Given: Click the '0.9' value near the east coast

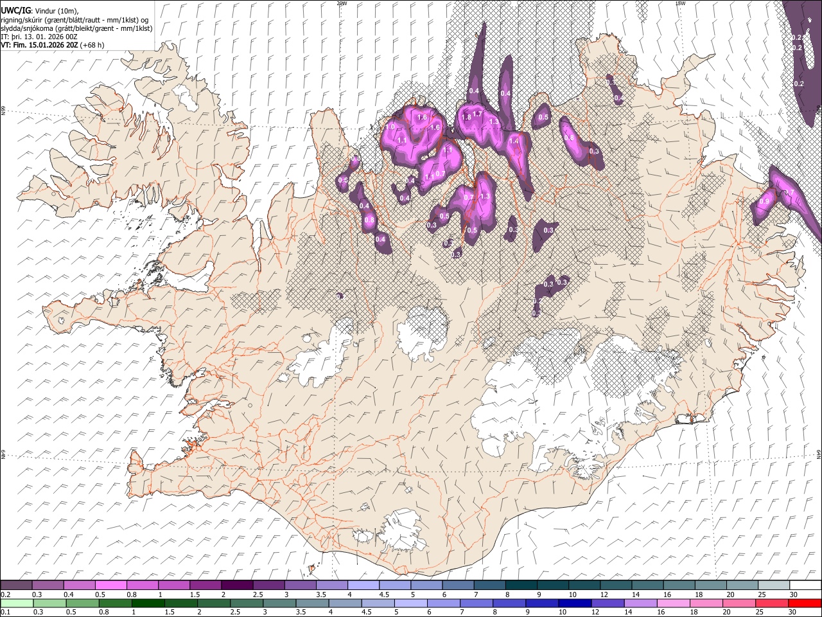Looking at the screenshot, I should pyautogui.click(x=764, y=201).
